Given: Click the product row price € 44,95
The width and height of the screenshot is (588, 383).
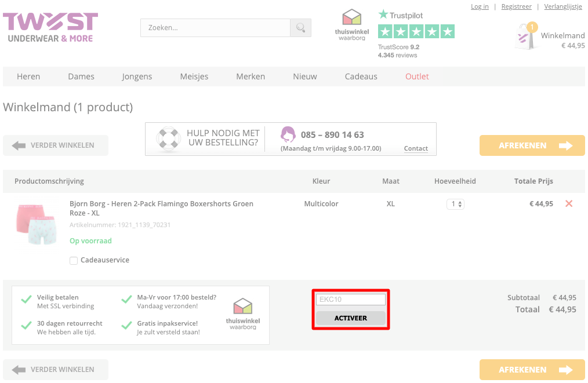Looking at the screenshot, I should point(541,204).
